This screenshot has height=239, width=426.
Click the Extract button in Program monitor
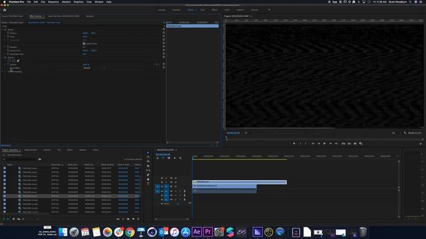[349, 143]
